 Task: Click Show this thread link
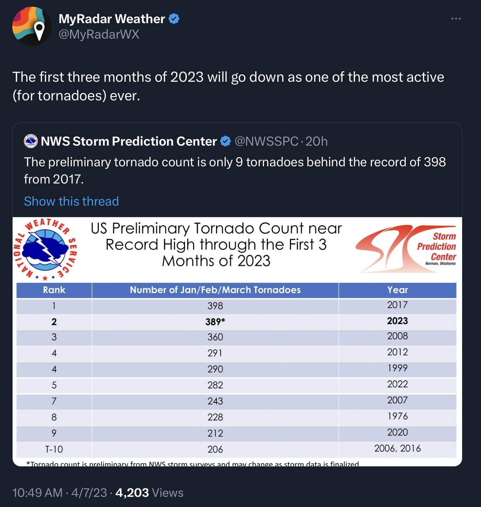click(x=71, y=201)
